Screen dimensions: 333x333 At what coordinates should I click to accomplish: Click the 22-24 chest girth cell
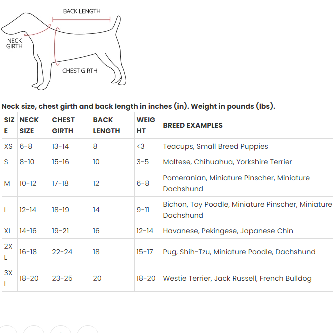coord(62,252)
